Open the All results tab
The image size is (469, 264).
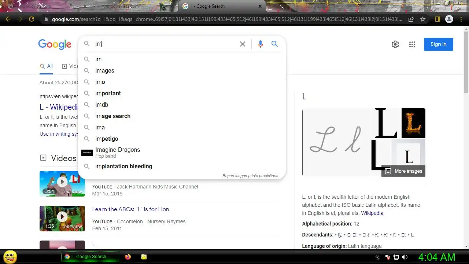coord(46,66)
